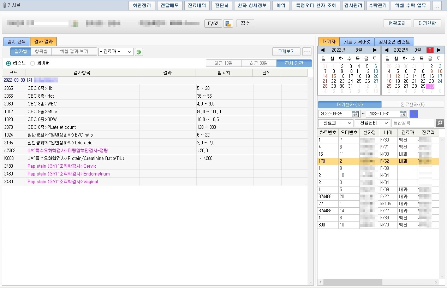Click the patient card icon next to F/62

228,24
